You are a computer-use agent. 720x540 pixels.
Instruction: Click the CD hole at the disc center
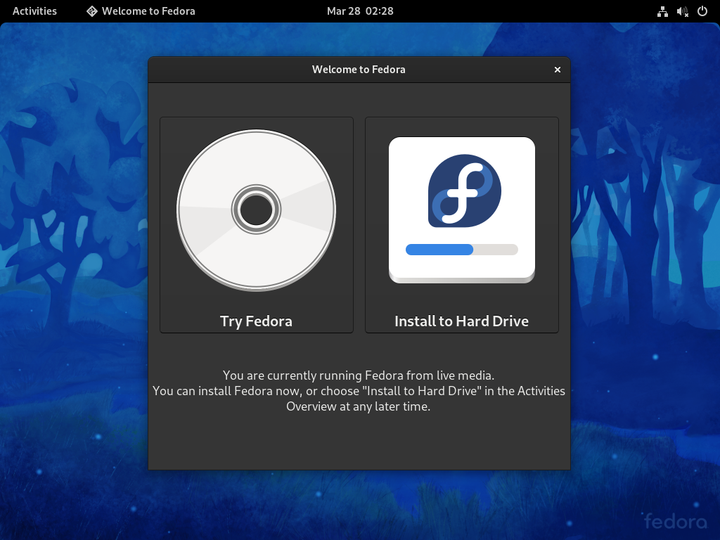click(256, 209)
